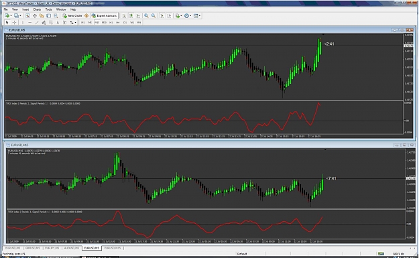This screenshot has width=419, height=258.
Task: Open the chart Templates icon
Action: (x=196, y=16)
